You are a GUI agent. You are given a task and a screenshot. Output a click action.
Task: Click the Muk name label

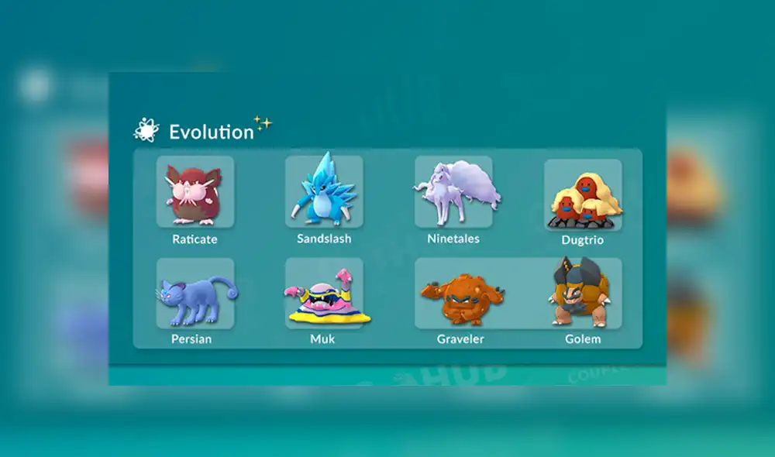point(322,339)
